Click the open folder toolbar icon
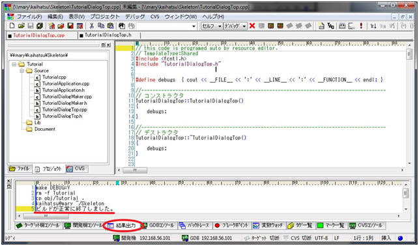Image resolution: width=419 pixels, height=246 pixels. [22, 26]
